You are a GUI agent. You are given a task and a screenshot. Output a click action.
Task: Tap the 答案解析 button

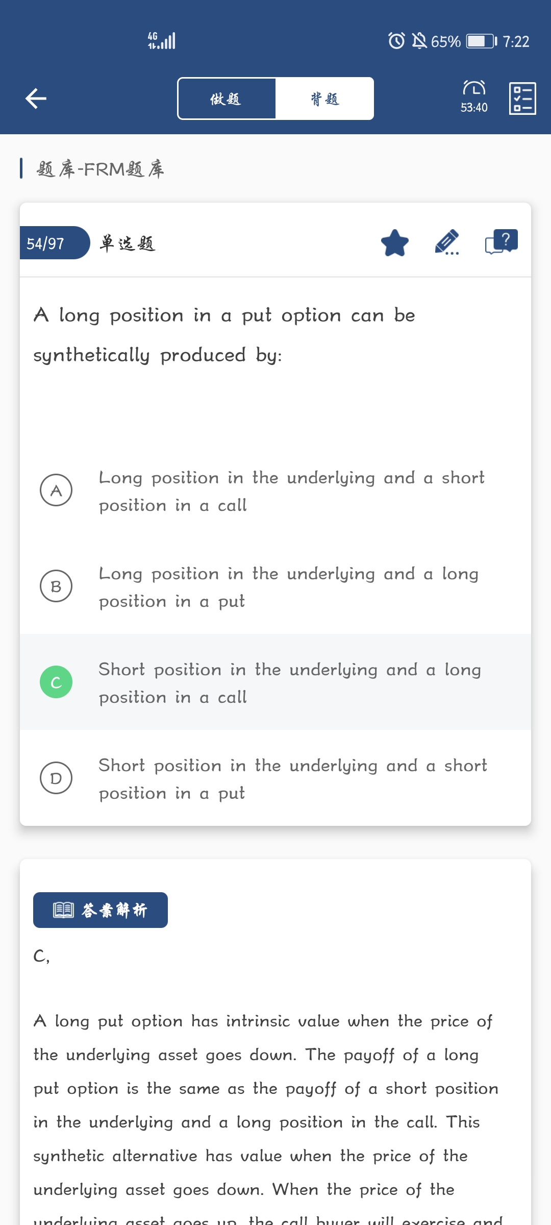101,910
